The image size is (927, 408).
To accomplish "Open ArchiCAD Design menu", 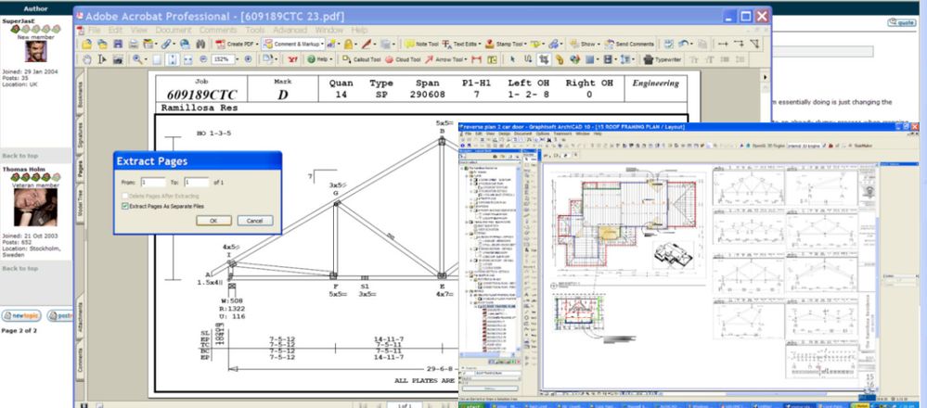I will click(x=504, y=134).
